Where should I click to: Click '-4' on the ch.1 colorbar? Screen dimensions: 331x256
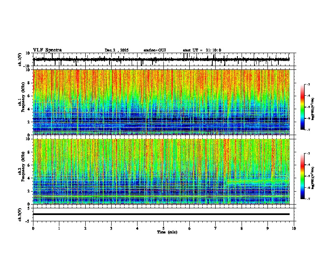(308, 96)
